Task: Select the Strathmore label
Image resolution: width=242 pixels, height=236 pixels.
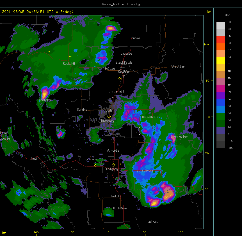Action: coord(145,170)
